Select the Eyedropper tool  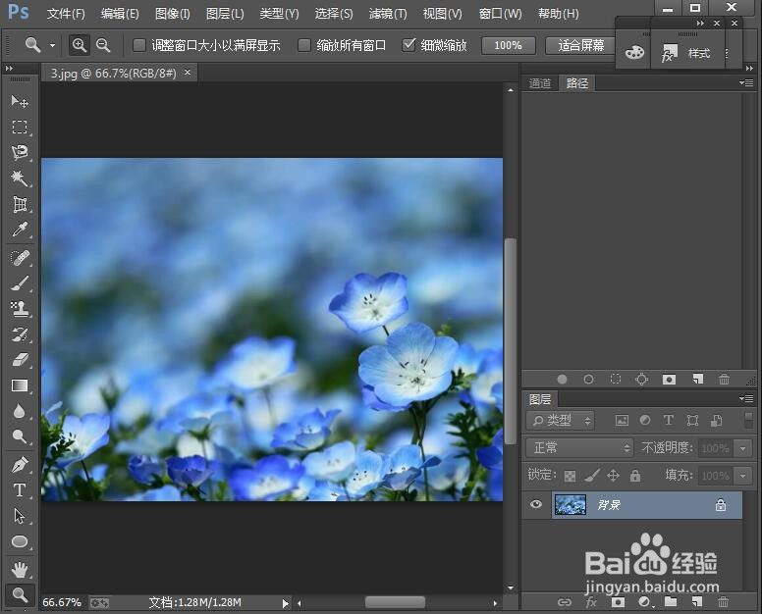pos(20,230)
